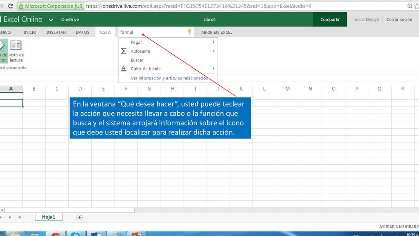
Task: Select column B header
Action: click(34, 88)
